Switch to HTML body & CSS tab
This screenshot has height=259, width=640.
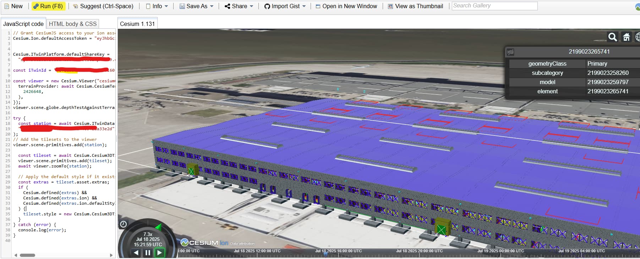tap(73, 24)
